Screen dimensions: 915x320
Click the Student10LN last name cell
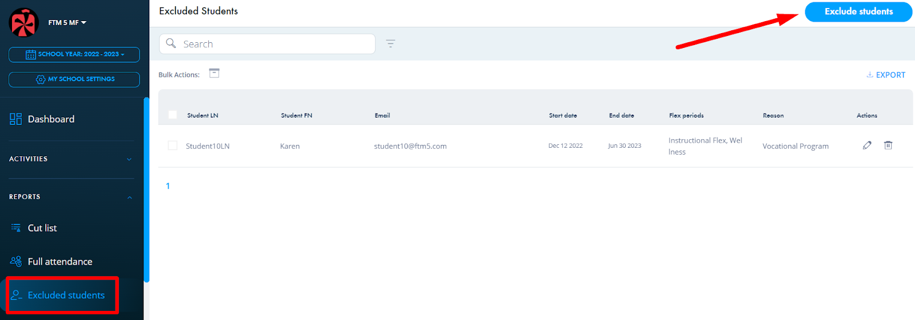pyautogui.click(x=208, y=147)
